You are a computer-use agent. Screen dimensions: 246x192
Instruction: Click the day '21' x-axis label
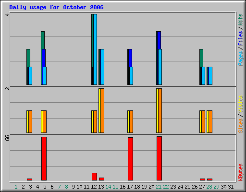pyautogui.click(x=159, y=187)
